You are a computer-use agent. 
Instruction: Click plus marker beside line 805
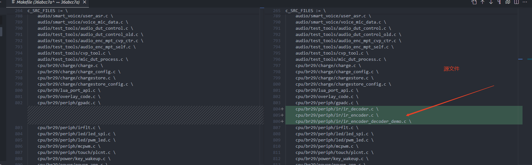[282, 115]
